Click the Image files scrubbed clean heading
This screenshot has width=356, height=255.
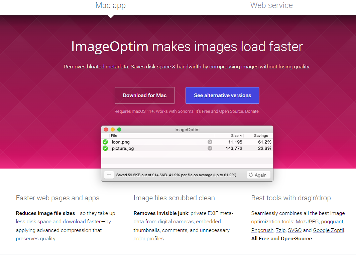[x=174, y=198]
